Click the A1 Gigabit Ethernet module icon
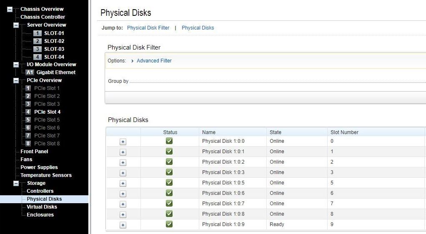This screenshot has height=234, width=426. pos(30,72)
